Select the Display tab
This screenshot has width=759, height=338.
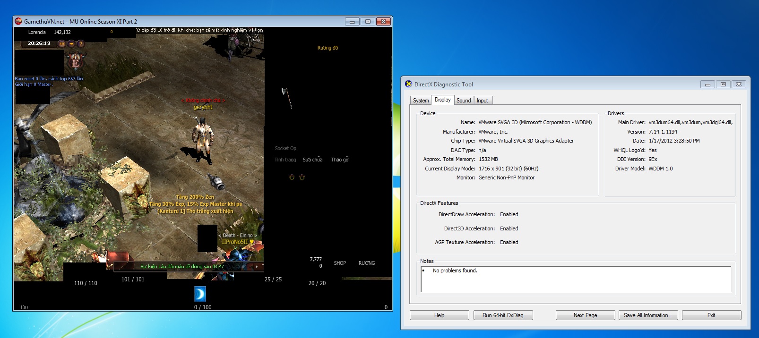[x=442, y=100]
